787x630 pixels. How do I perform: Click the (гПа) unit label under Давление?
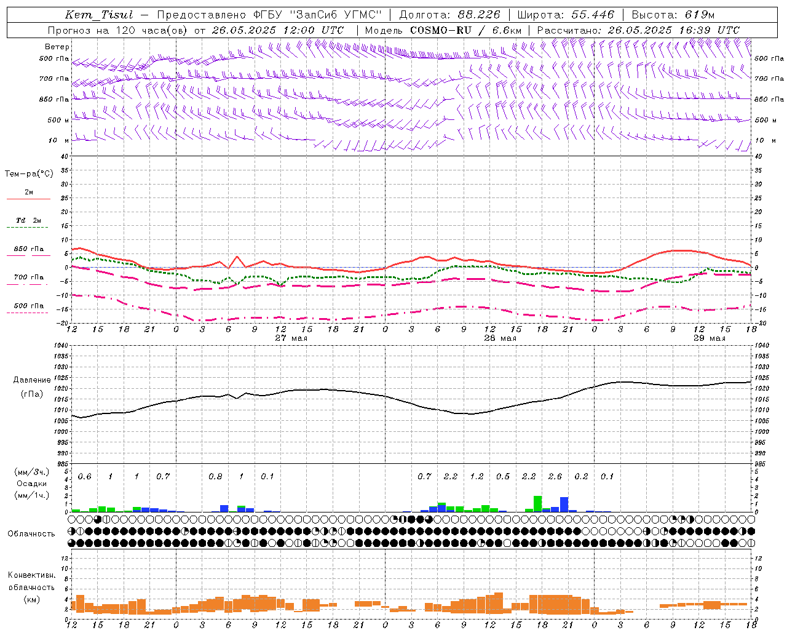pyautogui.click(x=31, y=394)
